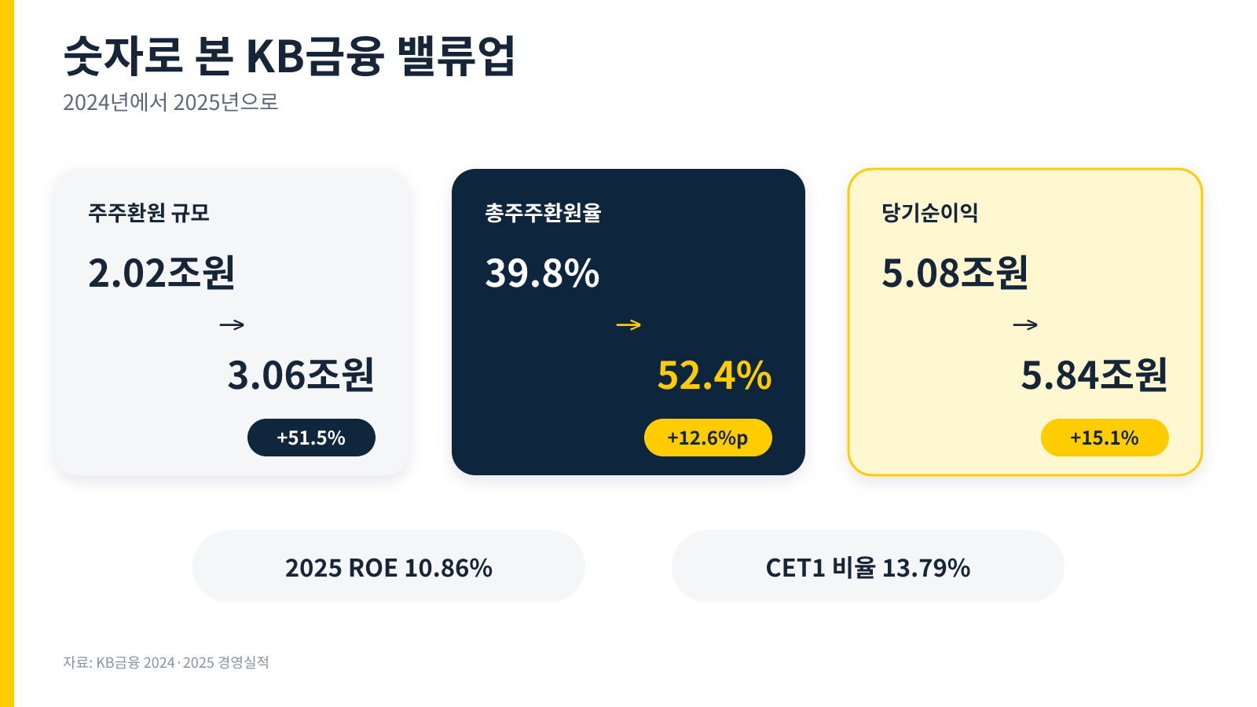
Task: Click the 당기순이익 card label
Action: [930, 213]
